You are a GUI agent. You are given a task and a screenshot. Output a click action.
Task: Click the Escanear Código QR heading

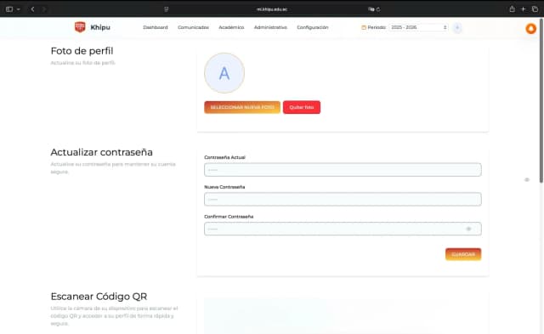[99, 297]
